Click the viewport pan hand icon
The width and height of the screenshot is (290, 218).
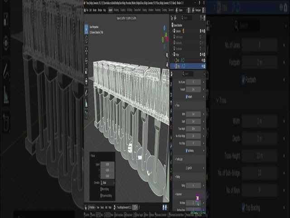click(x=167, y=64)
